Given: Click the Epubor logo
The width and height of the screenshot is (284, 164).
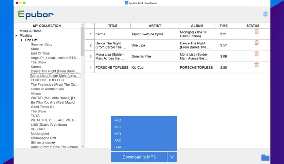Looking at the screenshot, I should 36,15.
